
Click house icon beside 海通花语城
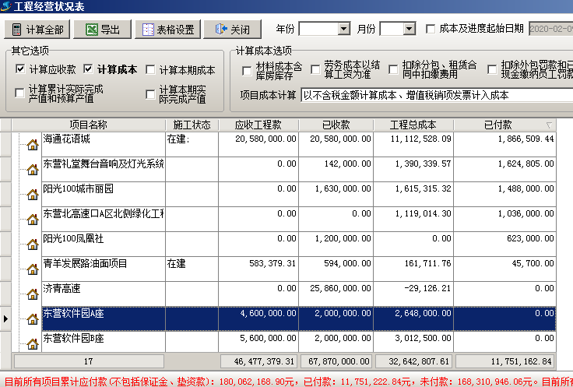pos(32,145)
